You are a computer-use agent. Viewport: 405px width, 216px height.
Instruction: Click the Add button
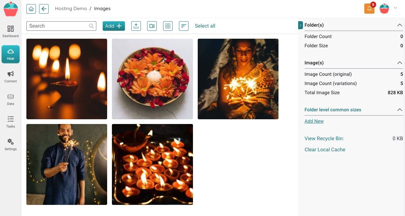pyautogui.click(x=114, y=26)
